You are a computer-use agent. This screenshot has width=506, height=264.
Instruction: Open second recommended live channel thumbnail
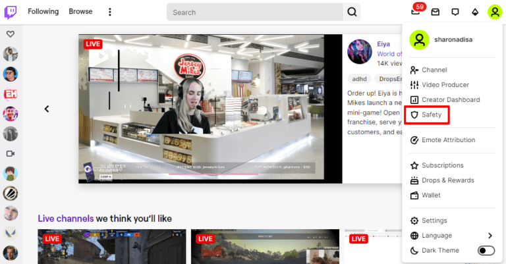click(265, 247)
